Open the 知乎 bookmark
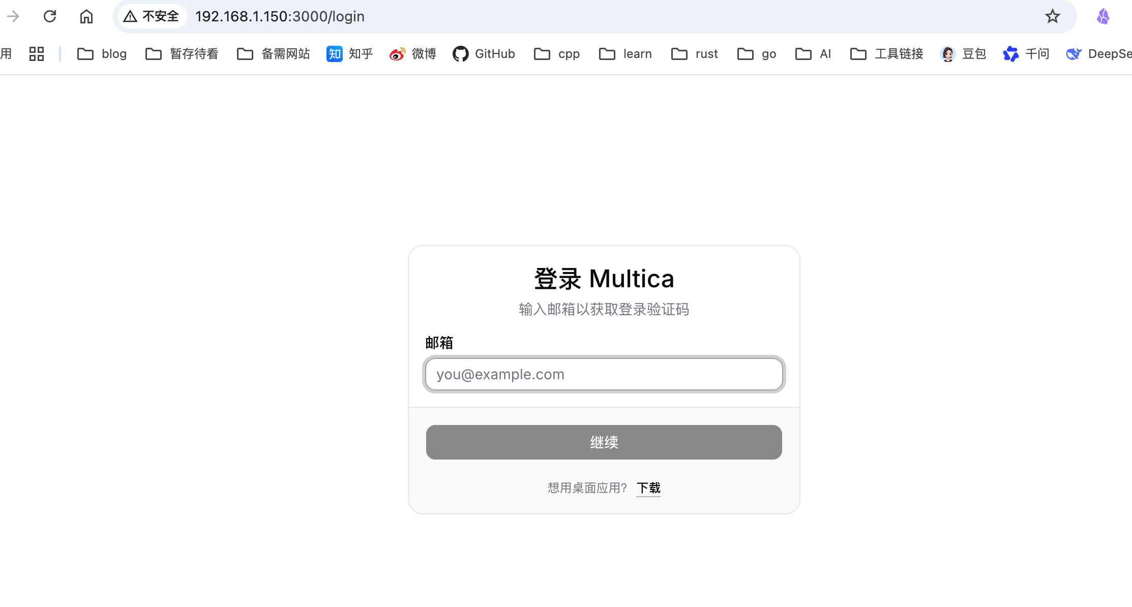1132x607 pixels. [349, 54]
